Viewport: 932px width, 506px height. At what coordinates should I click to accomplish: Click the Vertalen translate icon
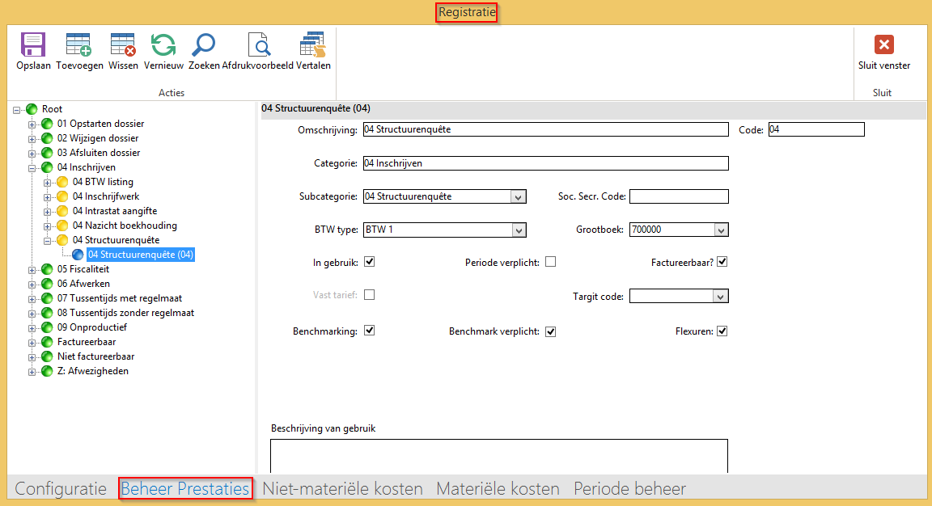coord(312,45)
